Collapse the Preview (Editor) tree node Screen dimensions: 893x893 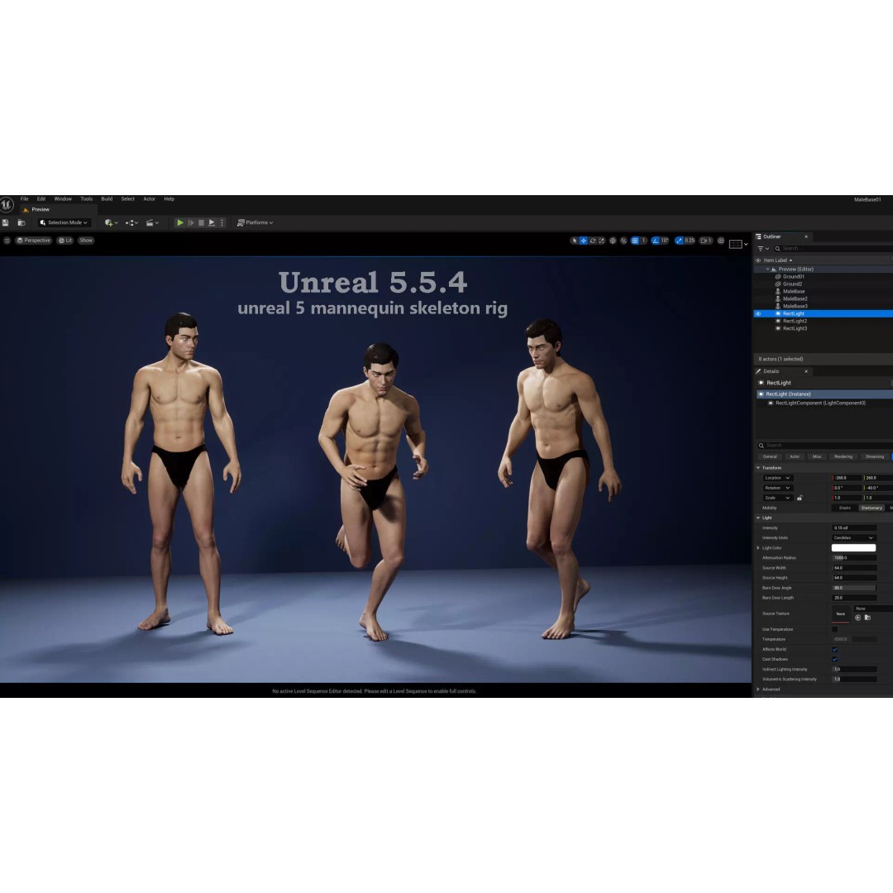click(x=767, y=270)
